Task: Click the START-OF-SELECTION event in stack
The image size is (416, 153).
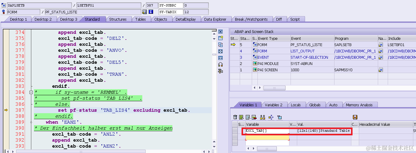Action: tap(309, 57)
